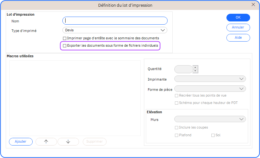This screenshot has height=158, width=260.
Task: Open the Type d'imprimé dropdown
Action: coord(115,30)
